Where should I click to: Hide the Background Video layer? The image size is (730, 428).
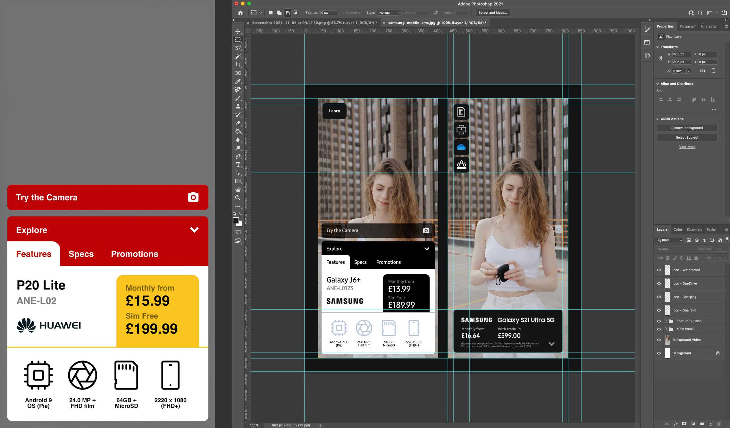tap(659, 340)
